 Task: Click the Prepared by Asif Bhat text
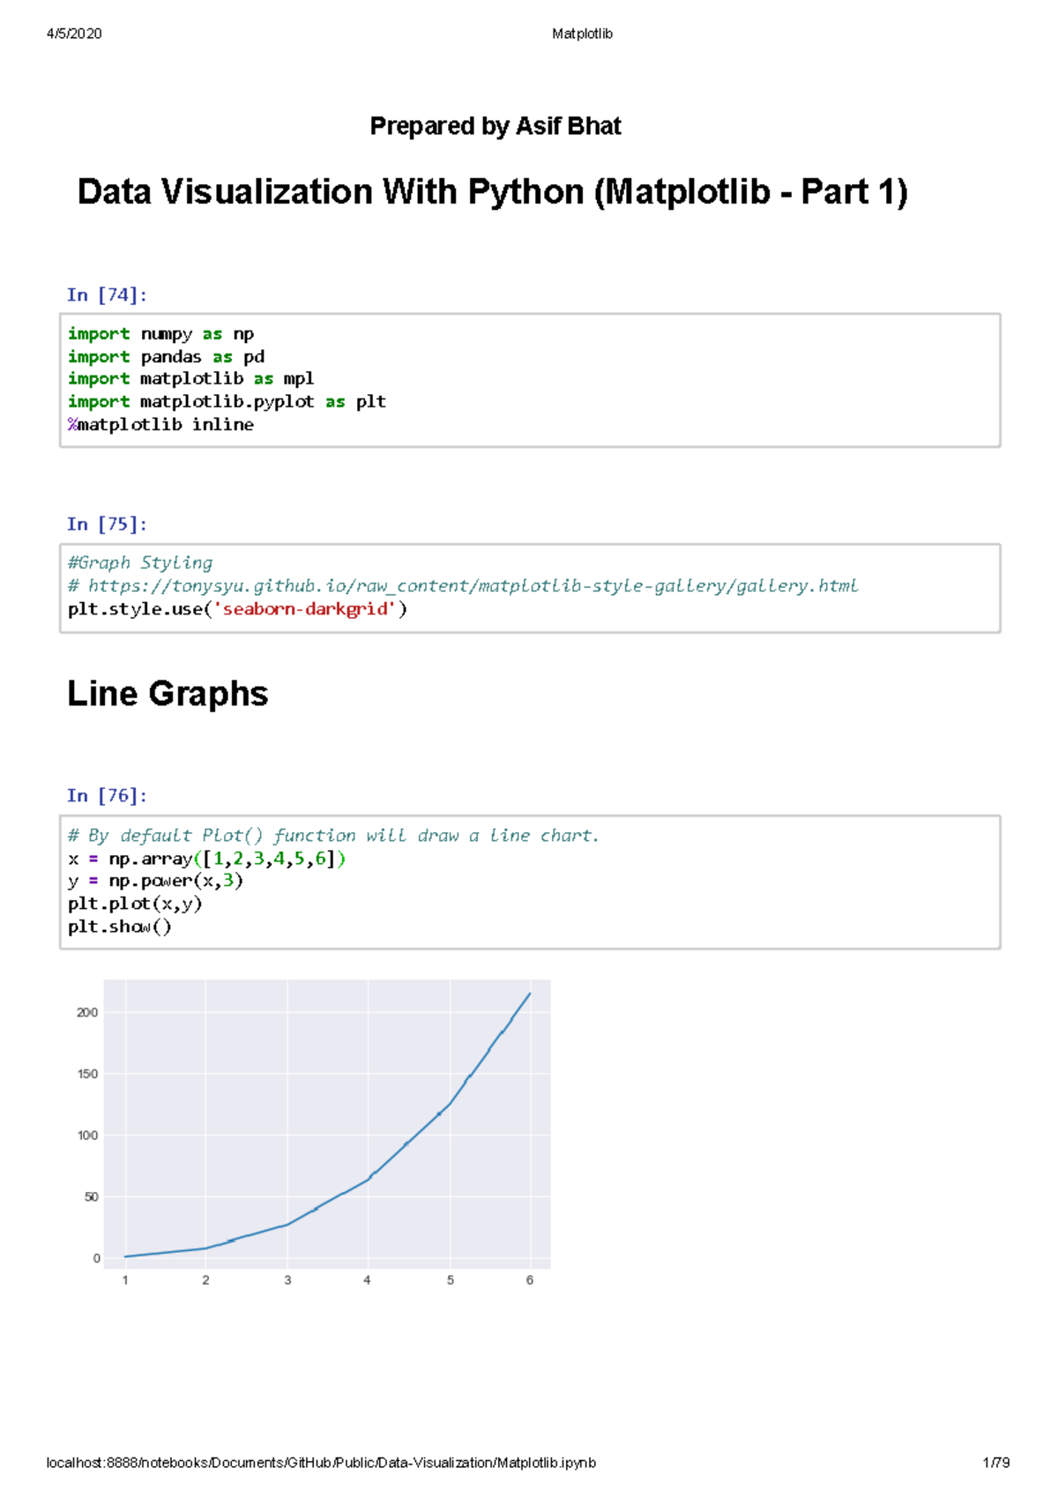pos(495,126)
